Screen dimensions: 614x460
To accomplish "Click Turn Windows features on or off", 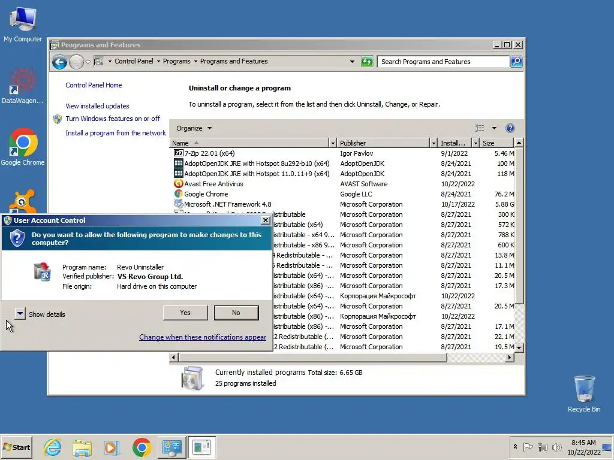I will [113, 119].
